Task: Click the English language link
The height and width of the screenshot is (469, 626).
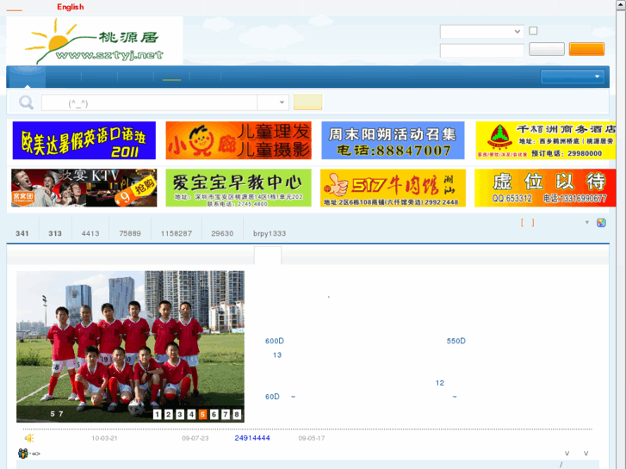Action: (71, 7)
